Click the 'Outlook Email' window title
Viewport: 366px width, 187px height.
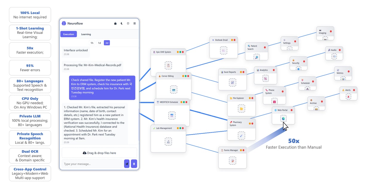point(221,40)
